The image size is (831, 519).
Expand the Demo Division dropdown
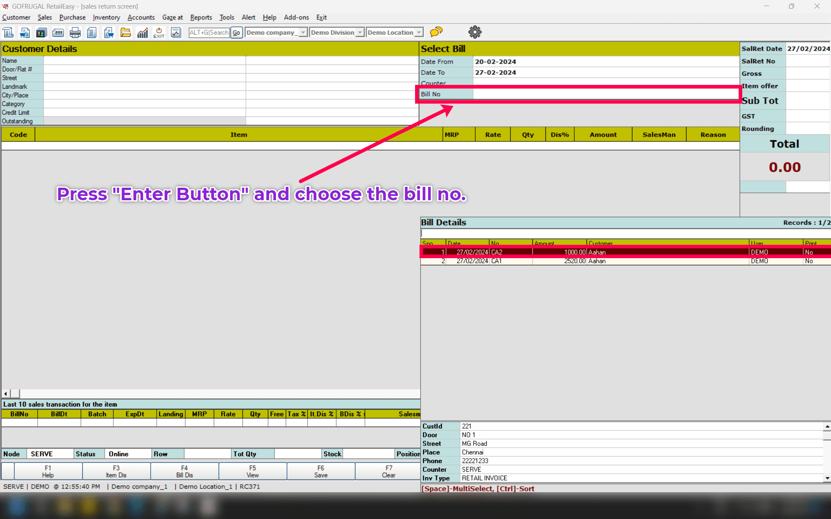pyautogui.click(x=360, y=32)
